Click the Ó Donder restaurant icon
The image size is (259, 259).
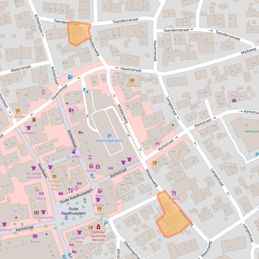tap(18, 111)
